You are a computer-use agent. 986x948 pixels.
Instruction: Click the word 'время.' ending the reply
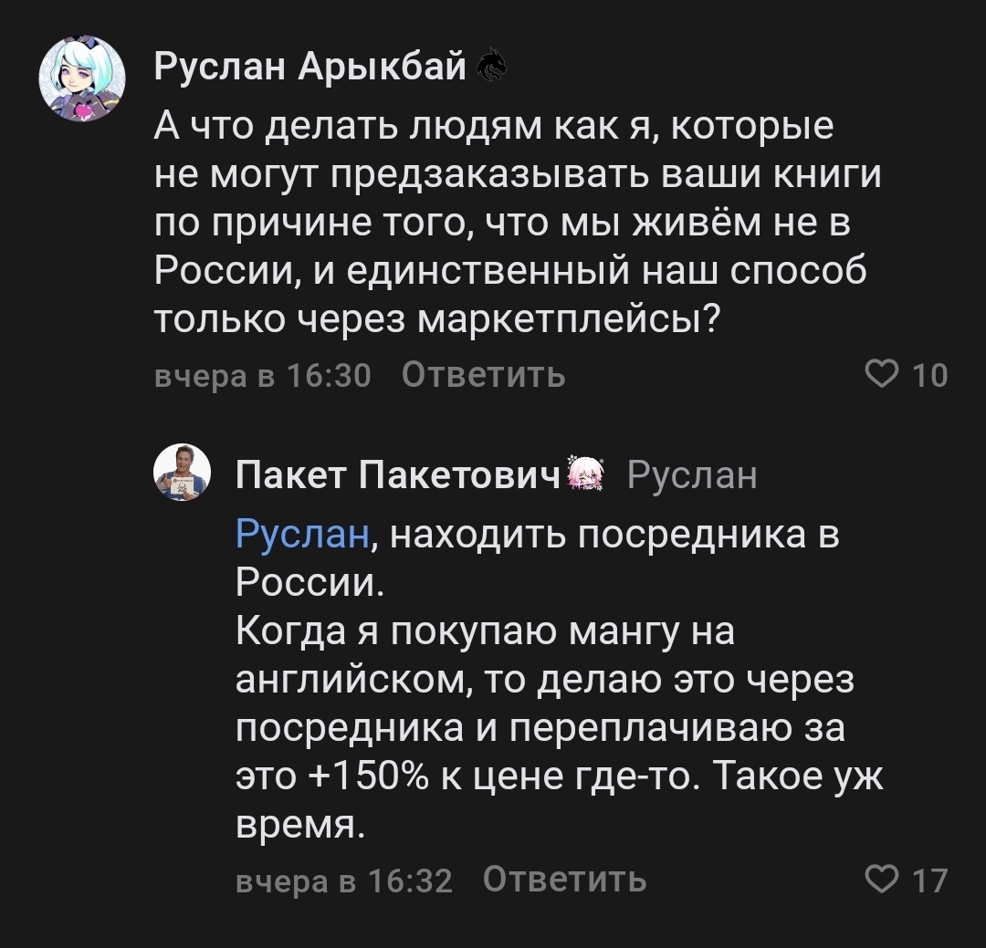(299, 826)
